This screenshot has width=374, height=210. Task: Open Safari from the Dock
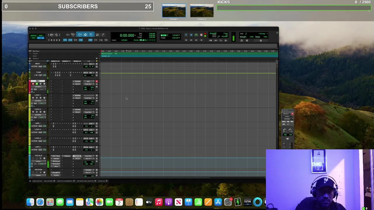(40, 202)
